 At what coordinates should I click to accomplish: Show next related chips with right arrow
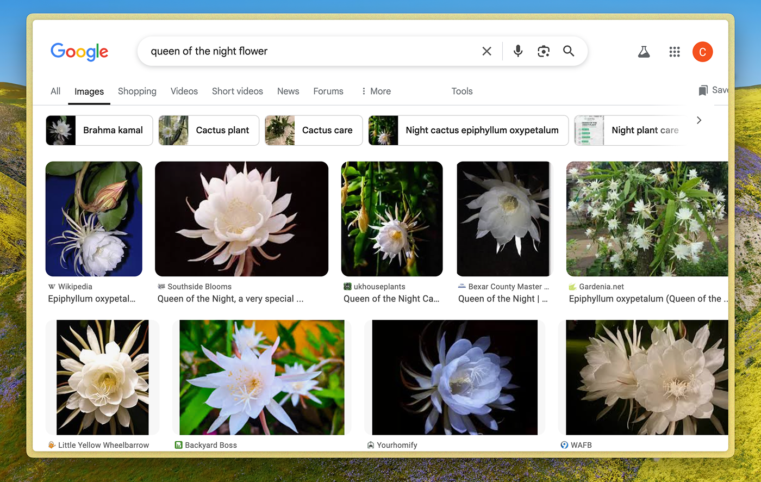tap(699, 120)
